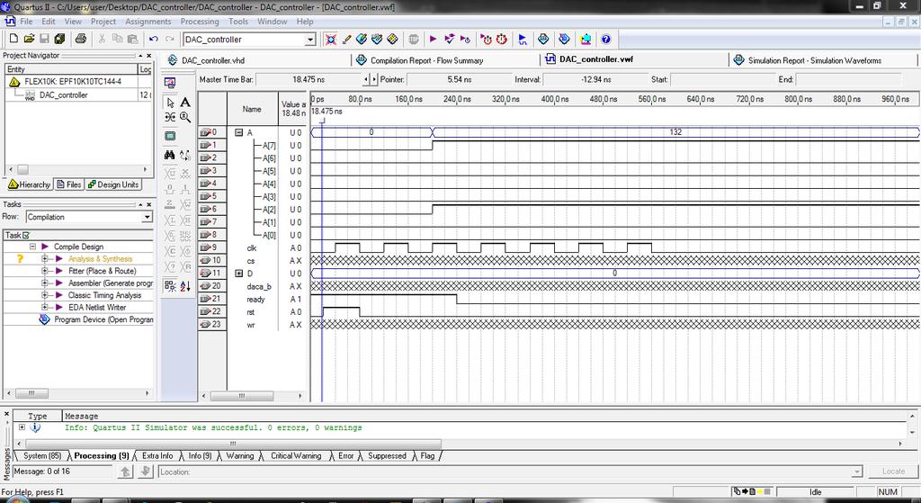This screenshot has width=921, height=503.
Task: Click the A-Z Sort icon in waveform toolbar
Action: coord(185,286)
